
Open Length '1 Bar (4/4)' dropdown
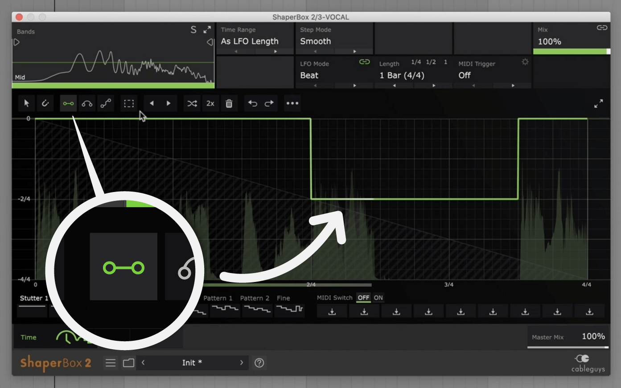tap(402, 75)
